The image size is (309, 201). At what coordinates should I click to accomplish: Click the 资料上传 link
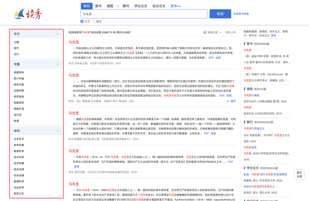[231, 32]
